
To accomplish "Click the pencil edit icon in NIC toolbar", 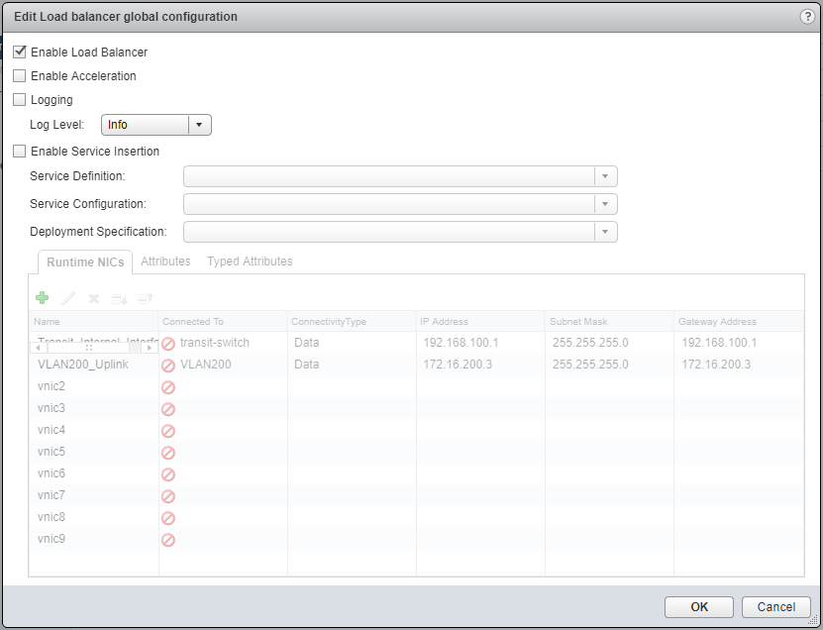I will pos(68,297).
